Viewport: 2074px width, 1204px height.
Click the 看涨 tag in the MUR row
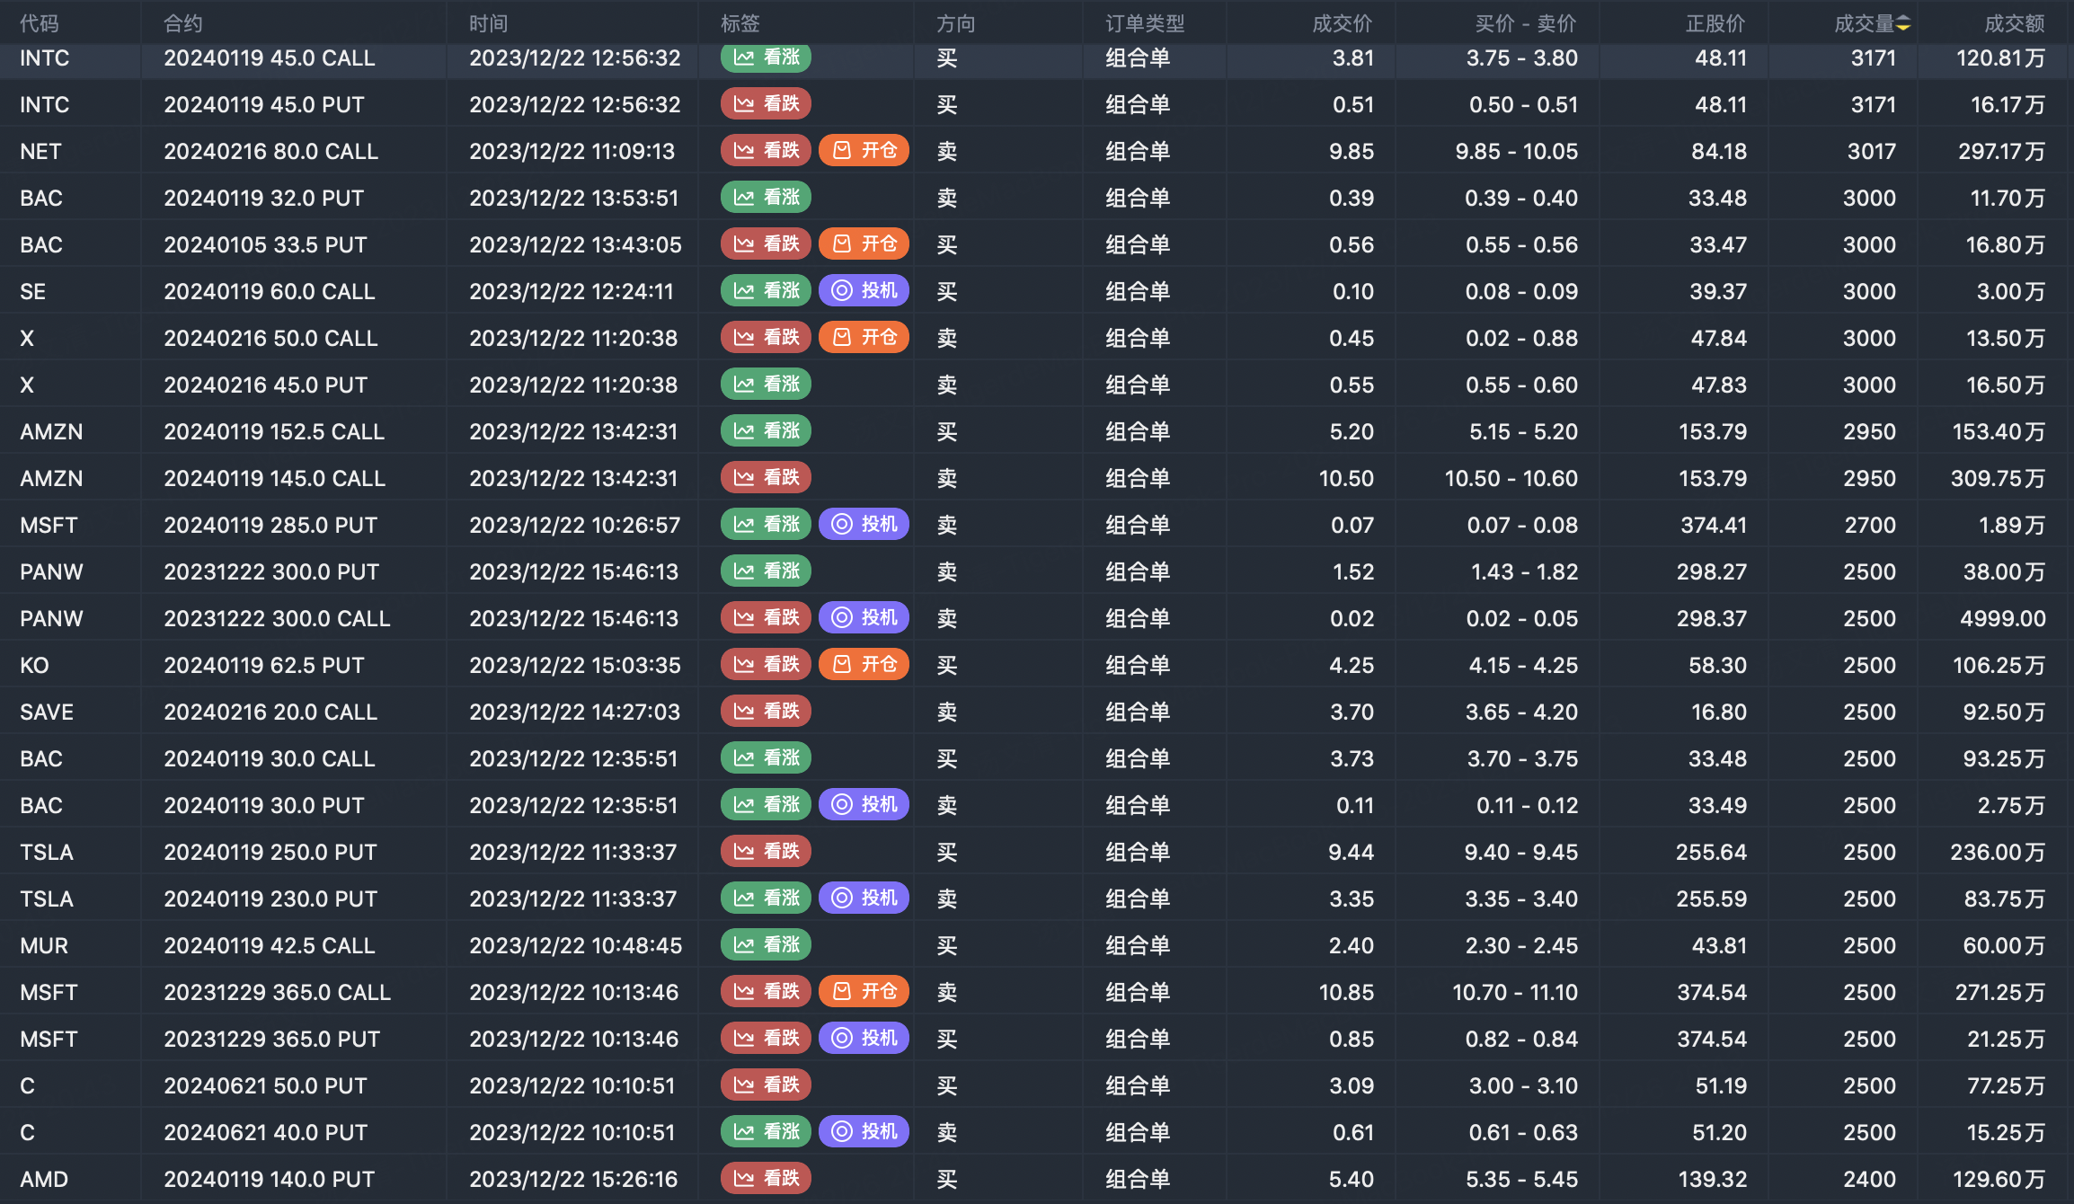pos(766,945)
